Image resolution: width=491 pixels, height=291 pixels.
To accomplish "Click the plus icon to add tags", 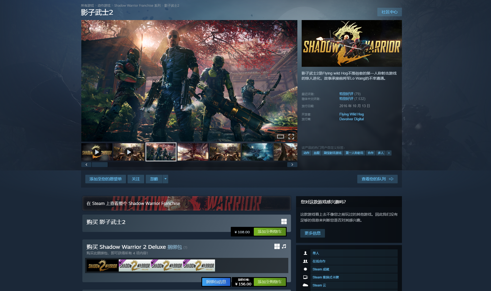I will tap(389, 153).
